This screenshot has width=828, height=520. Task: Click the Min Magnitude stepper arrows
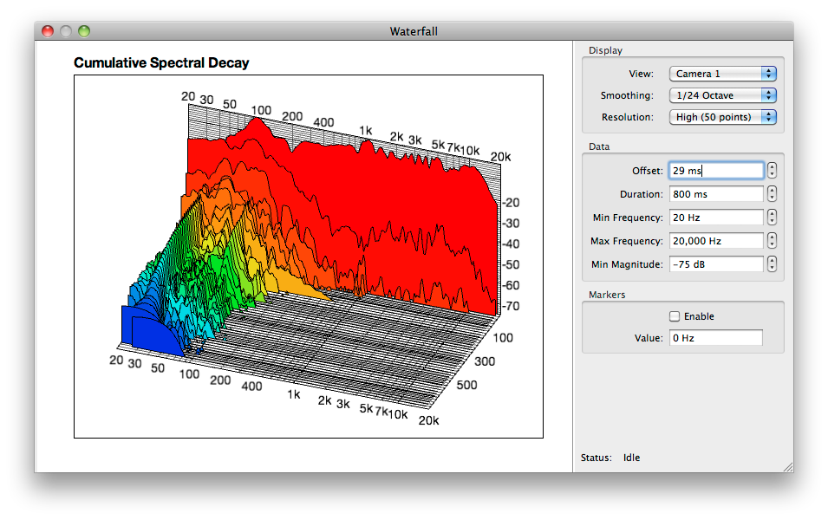772,264
